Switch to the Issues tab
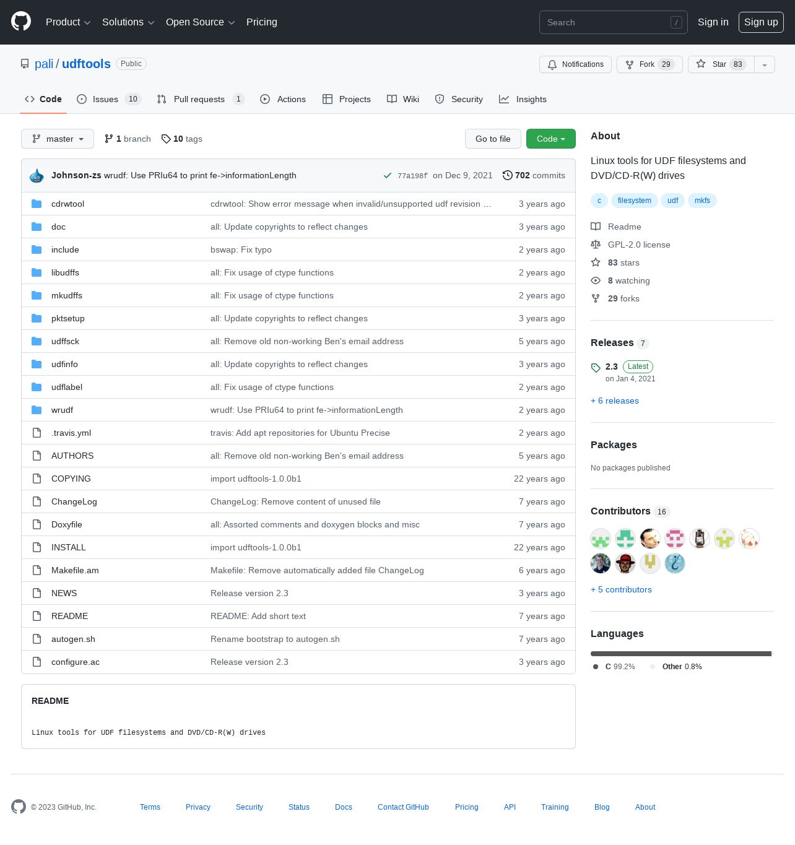 109,99
